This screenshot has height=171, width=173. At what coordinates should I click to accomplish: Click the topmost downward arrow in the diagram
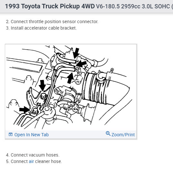point(76,53)
